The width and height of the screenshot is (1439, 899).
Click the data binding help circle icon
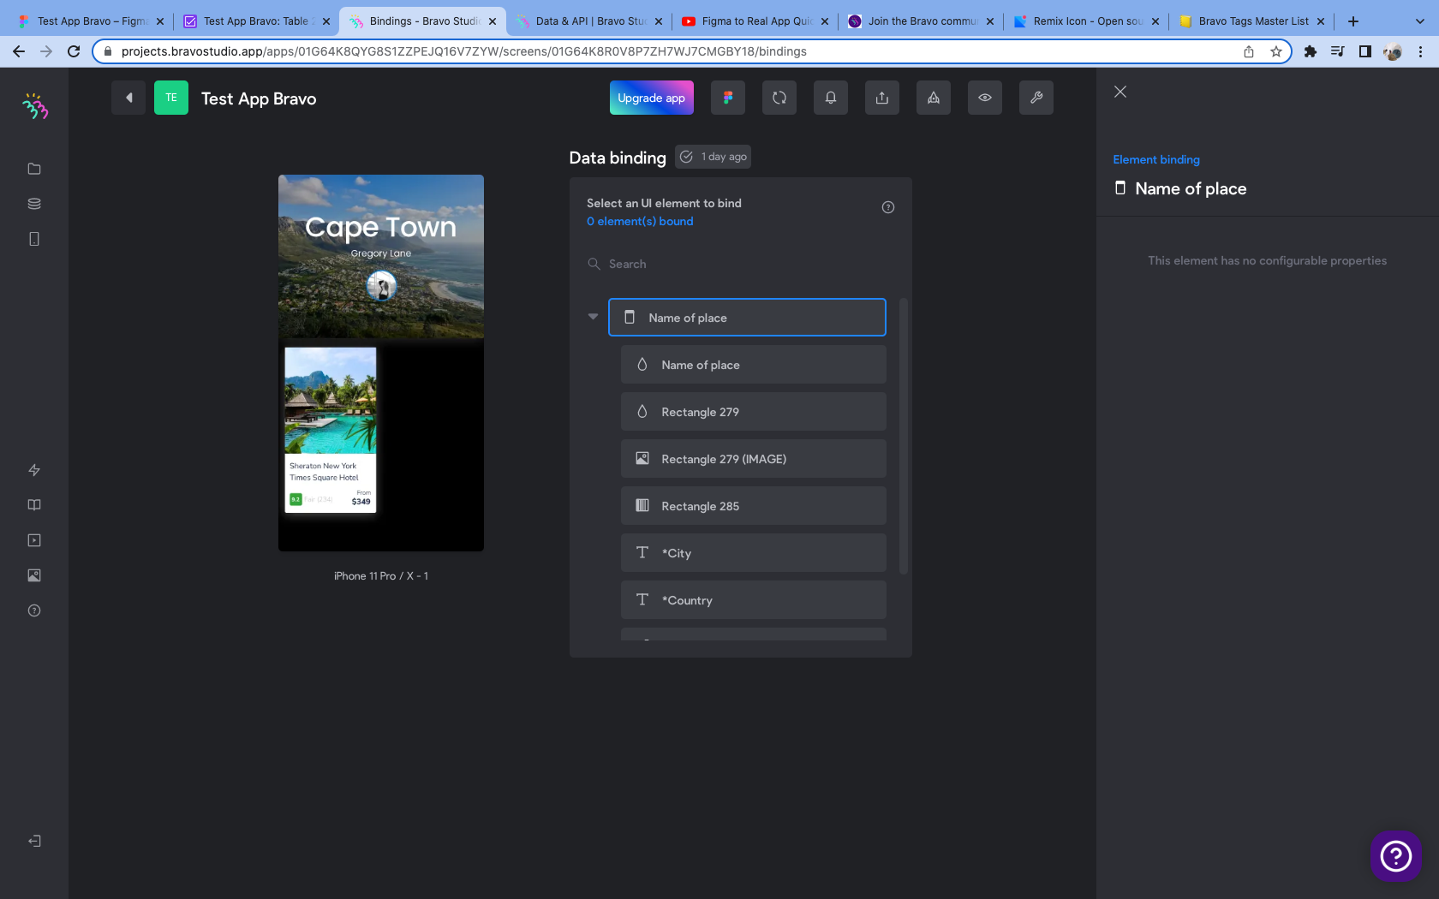click(888, 207)
